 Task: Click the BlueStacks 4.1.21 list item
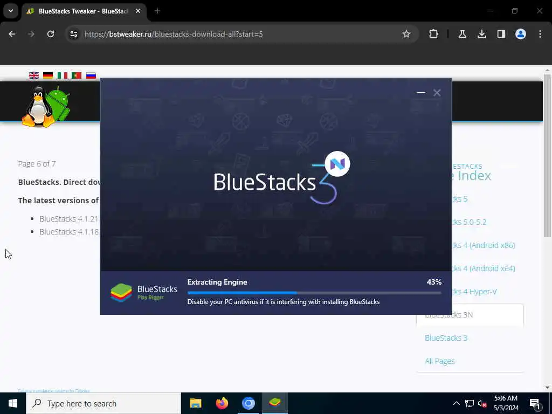70,219
